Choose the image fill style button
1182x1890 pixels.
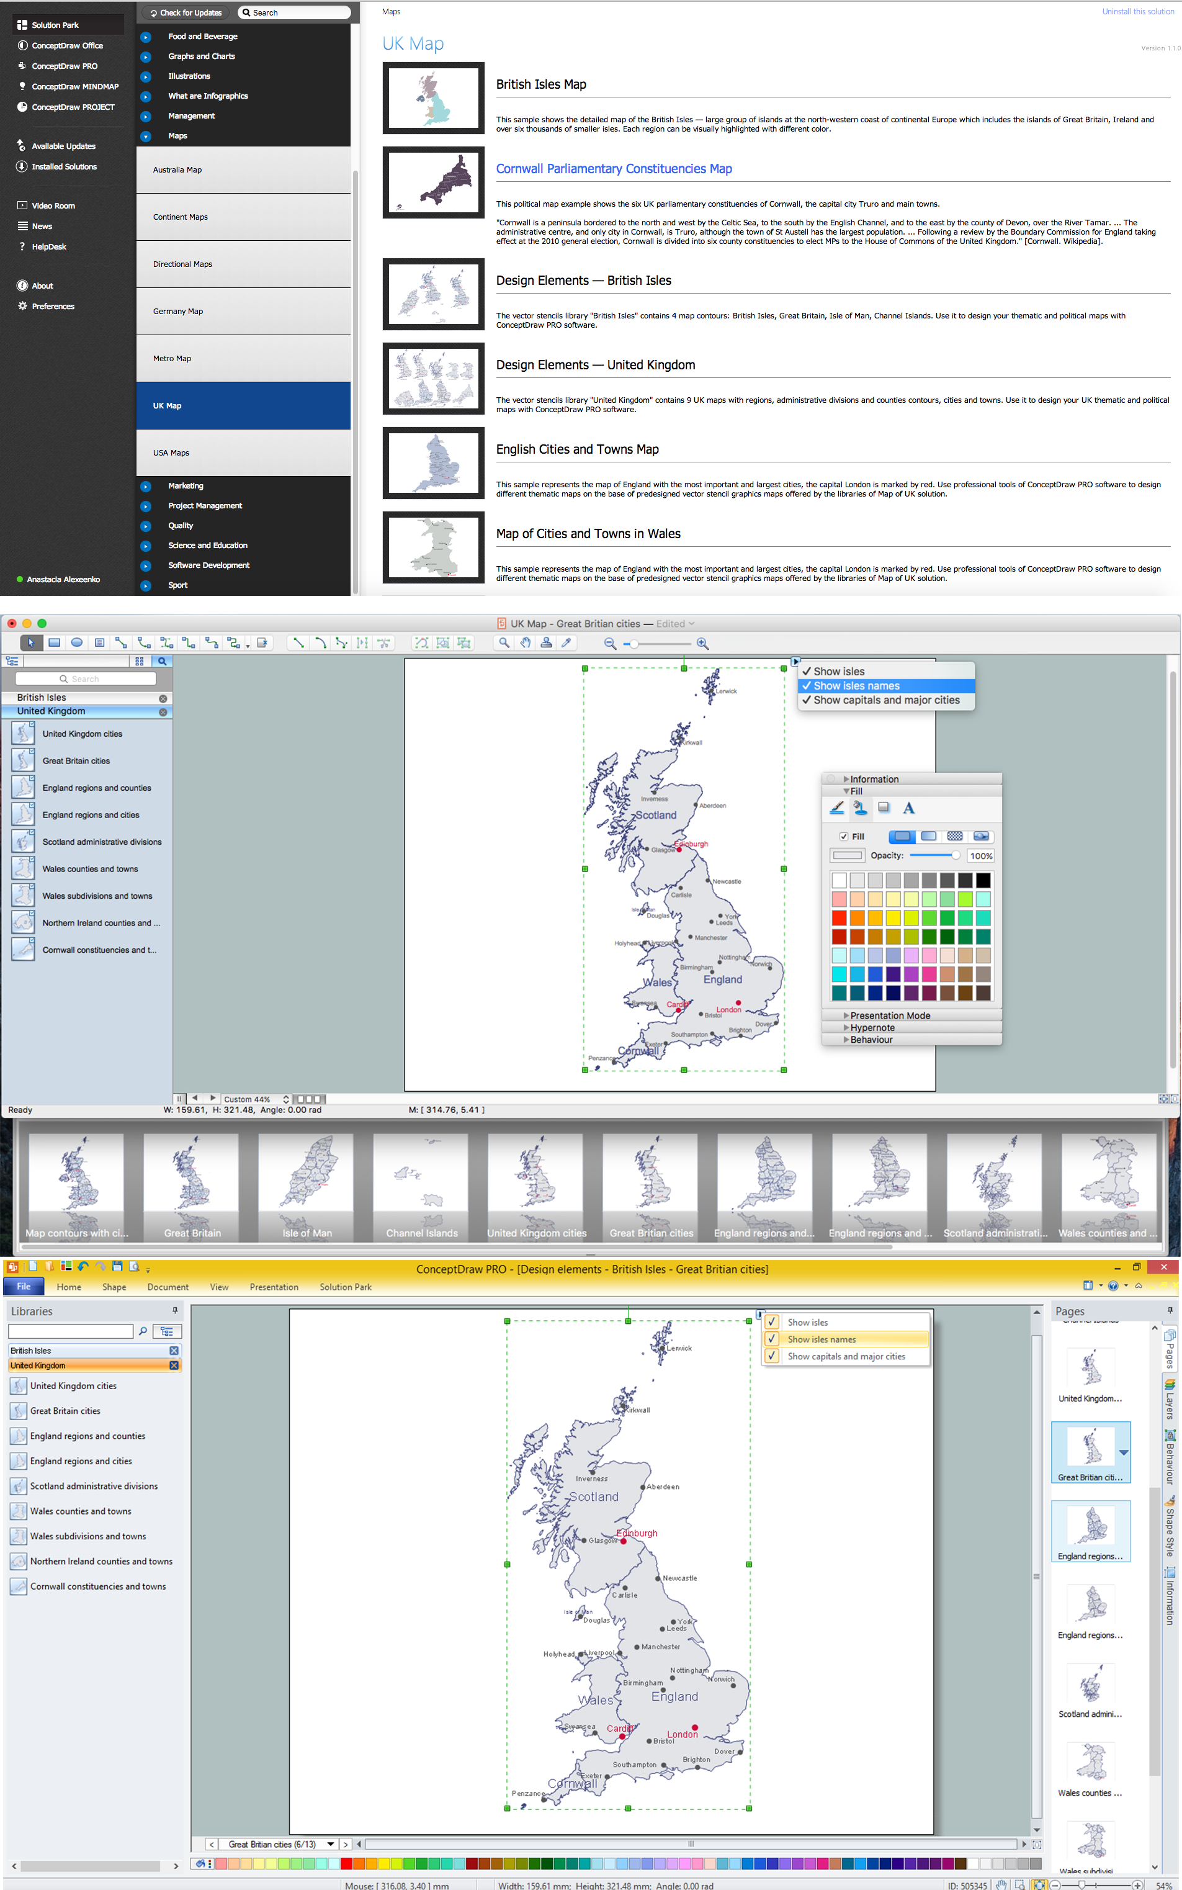(981, 836)
